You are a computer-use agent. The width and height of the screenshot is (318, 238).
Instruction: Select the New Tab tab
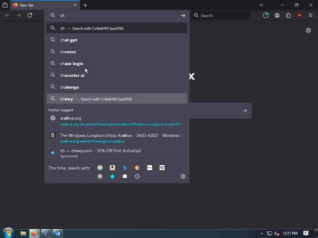click(x=45, y=5)
